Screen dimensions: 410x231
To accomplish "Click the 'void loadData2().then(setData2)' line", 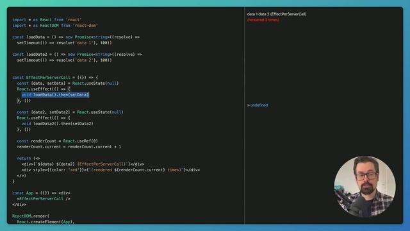I will click(x=58, y=123).
